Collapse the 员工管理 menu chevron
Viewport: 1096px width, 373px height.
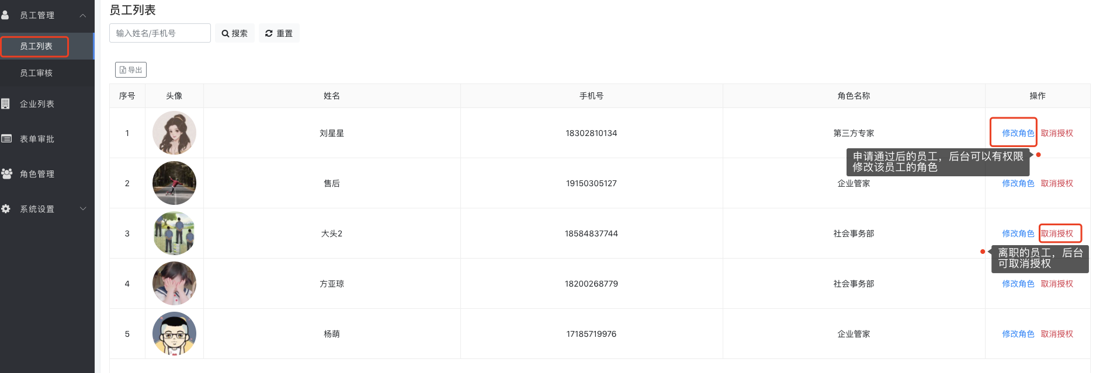(x=83, y=15)
